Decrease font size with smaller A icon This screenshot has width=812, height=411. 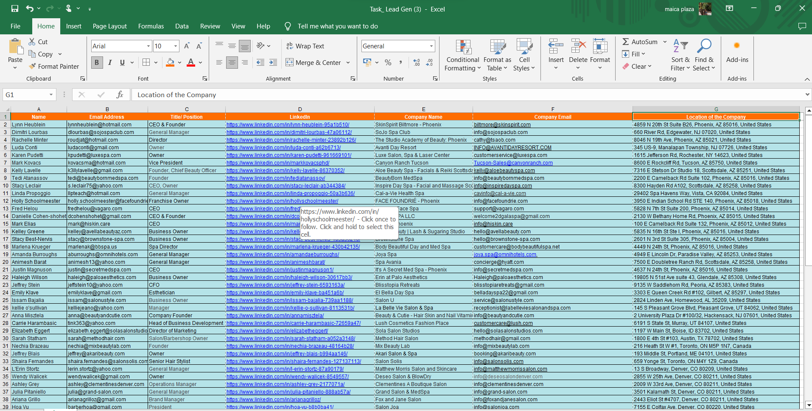point(199,46)
